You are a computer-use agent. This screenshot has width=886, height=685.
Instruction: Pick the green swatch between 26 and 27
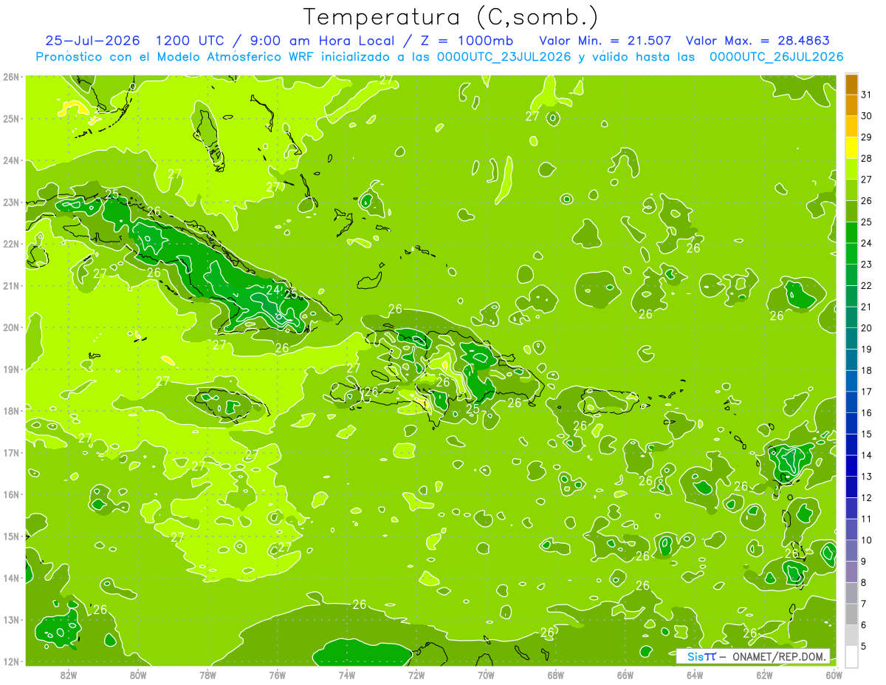(x=851, y=190)
